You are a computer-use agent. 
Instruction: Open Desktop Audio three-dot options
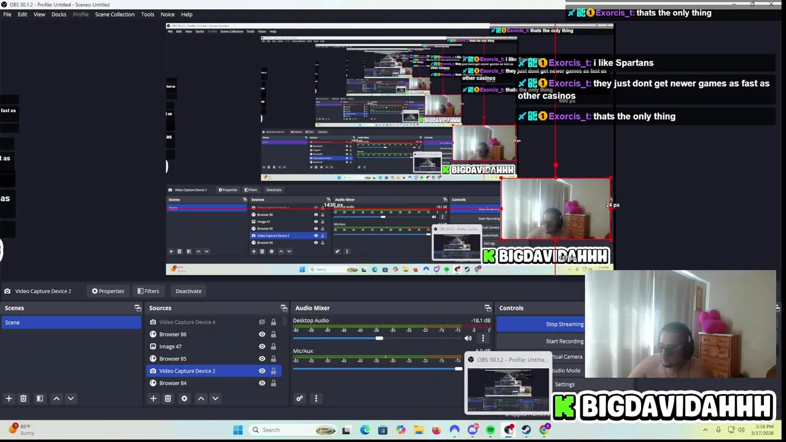[x=483, y=338]
